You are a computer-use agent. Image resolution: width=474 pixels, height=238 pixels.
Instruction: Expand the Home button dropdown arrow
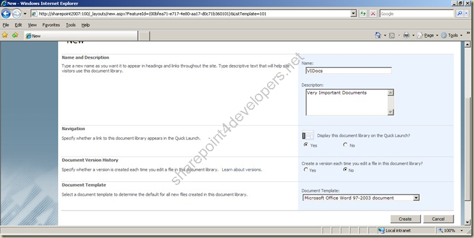click(385, 36)
